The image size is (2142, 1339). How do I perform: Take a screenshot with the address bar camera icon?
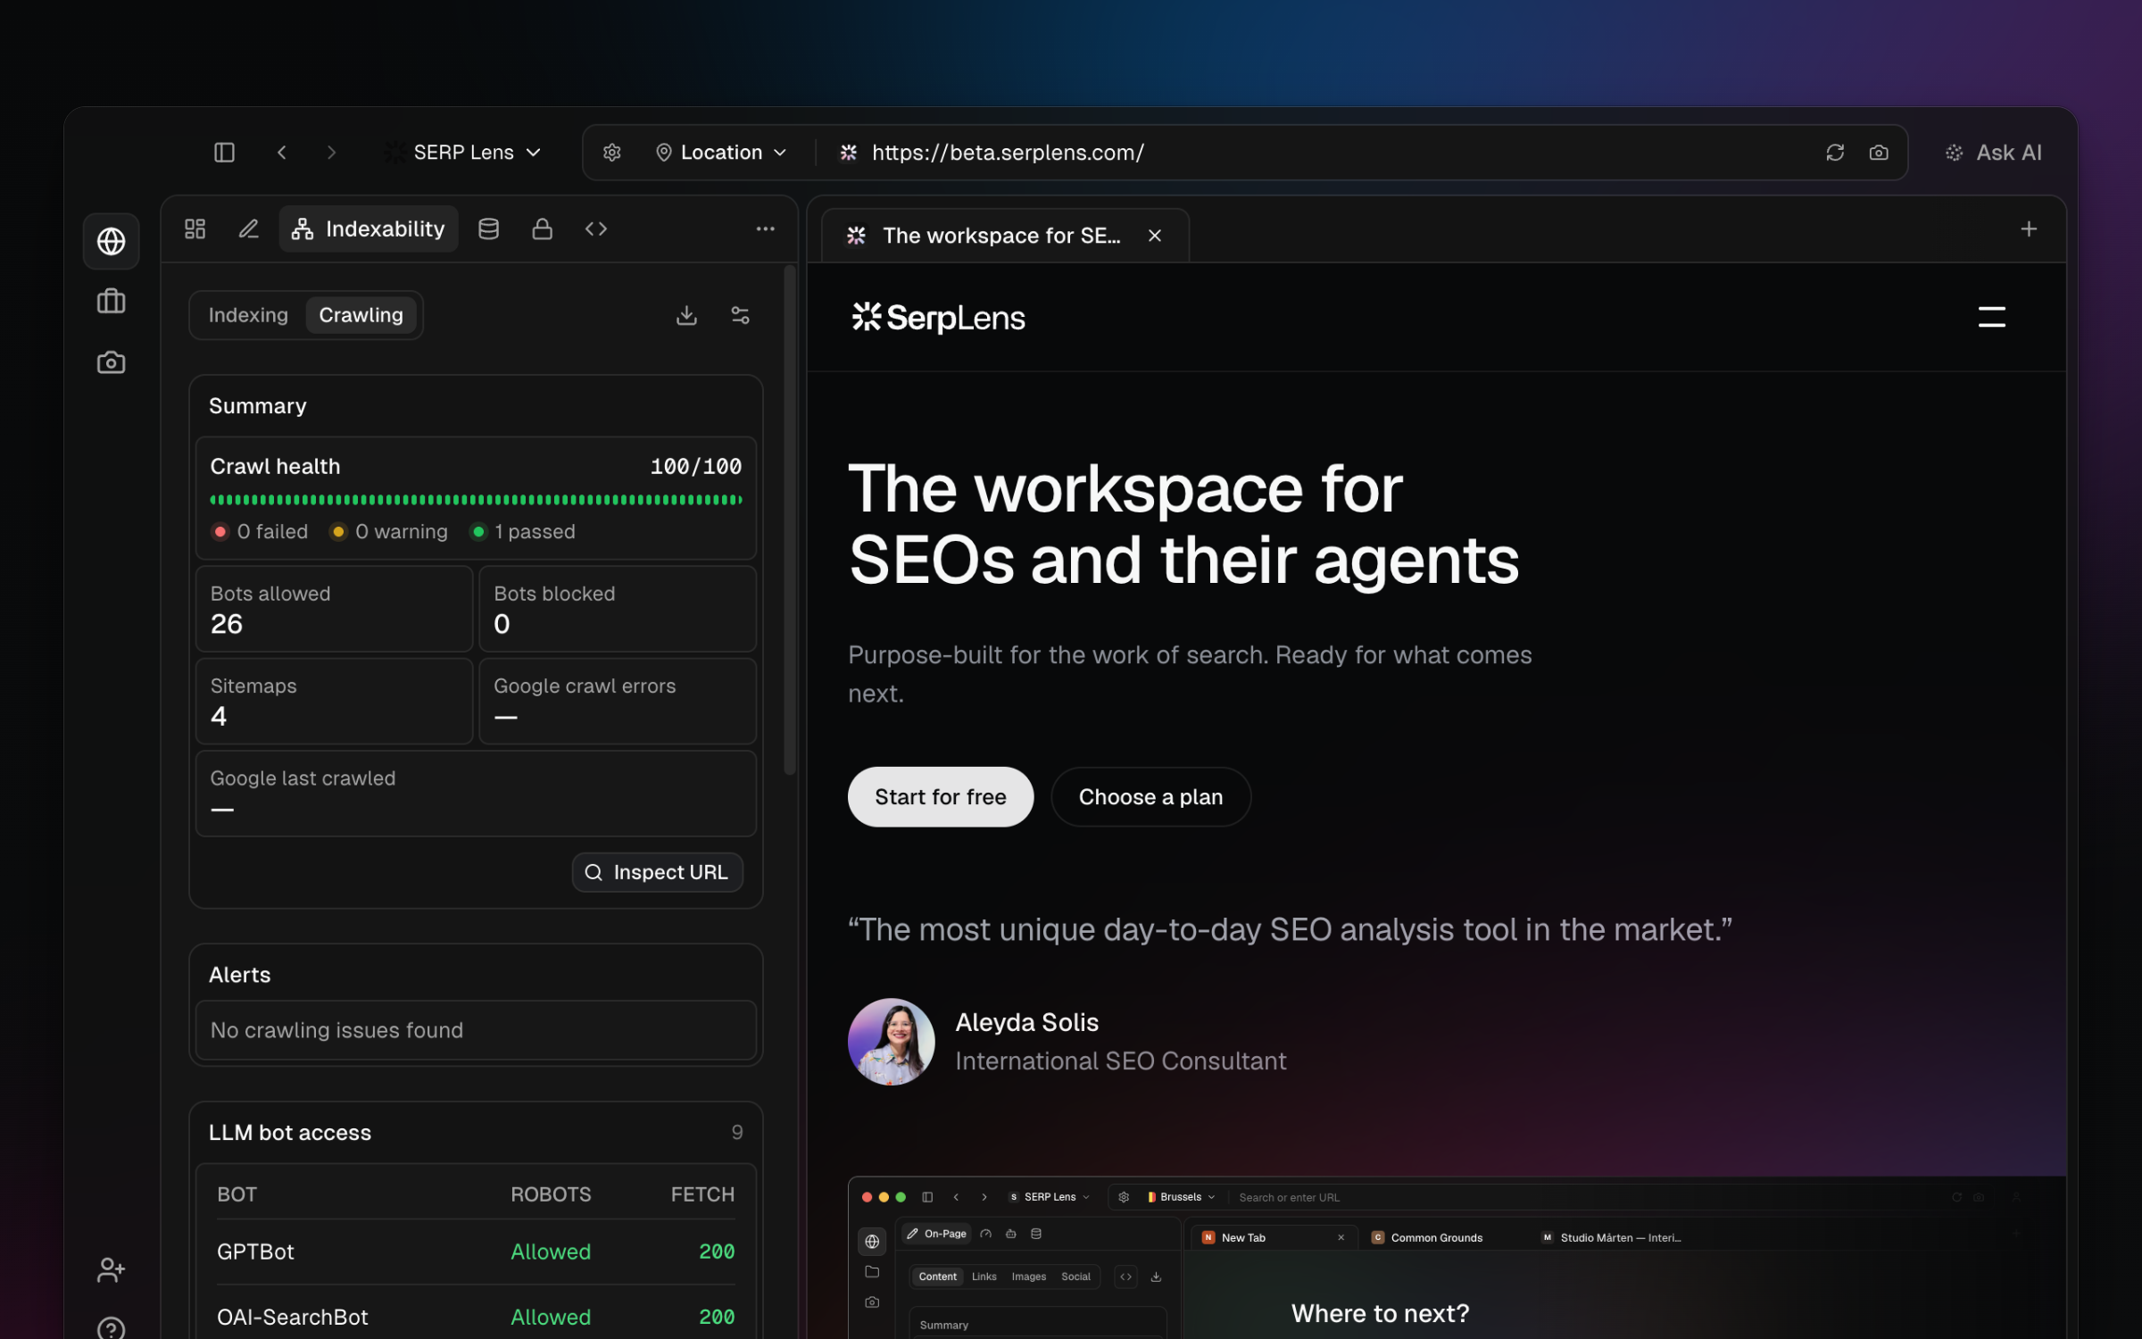pyautogui.click(x=1879, y=153)
